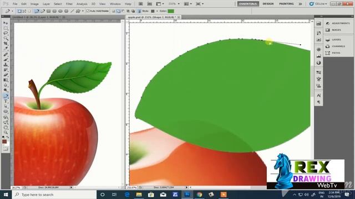Toggle link layer style properties button
The image size is (355, 199).
click(x=139, y=11)
